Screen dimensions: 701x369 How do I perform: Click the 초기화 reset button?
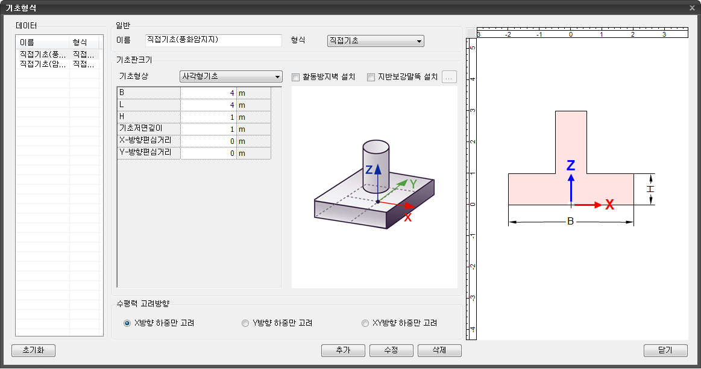pos(33,350)
